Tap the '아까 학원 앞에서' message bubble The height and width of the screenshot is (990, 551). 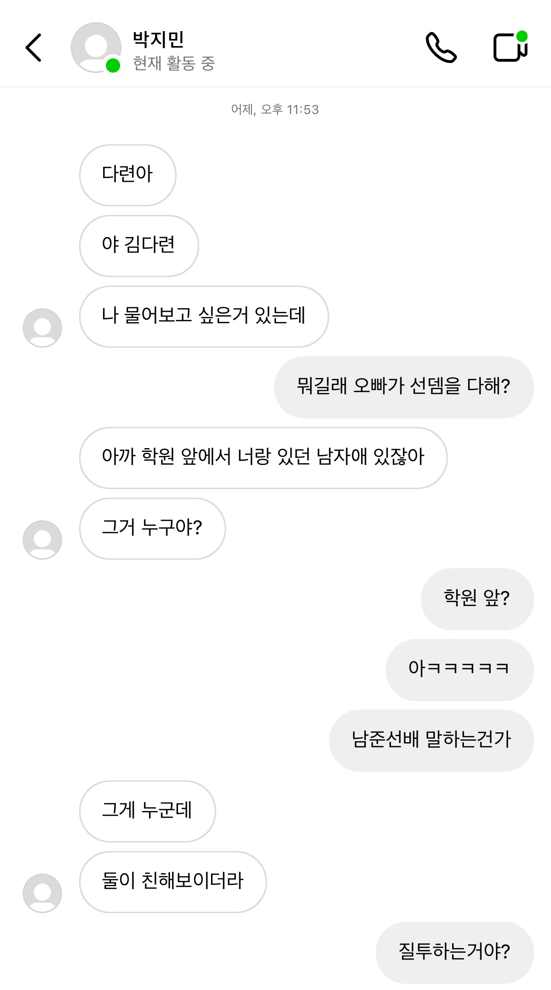tap(263, 458)
